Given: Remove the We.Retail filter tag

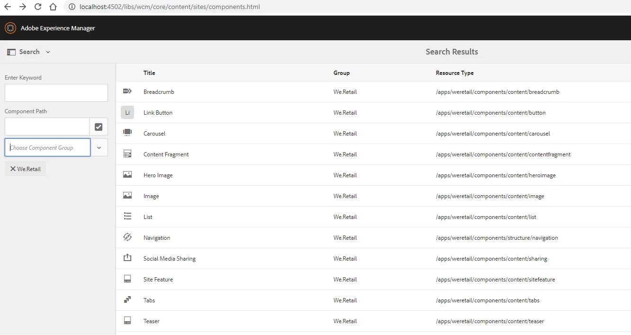Looking at the screenshot, I should pyautogui.click(x=13, y=169).
